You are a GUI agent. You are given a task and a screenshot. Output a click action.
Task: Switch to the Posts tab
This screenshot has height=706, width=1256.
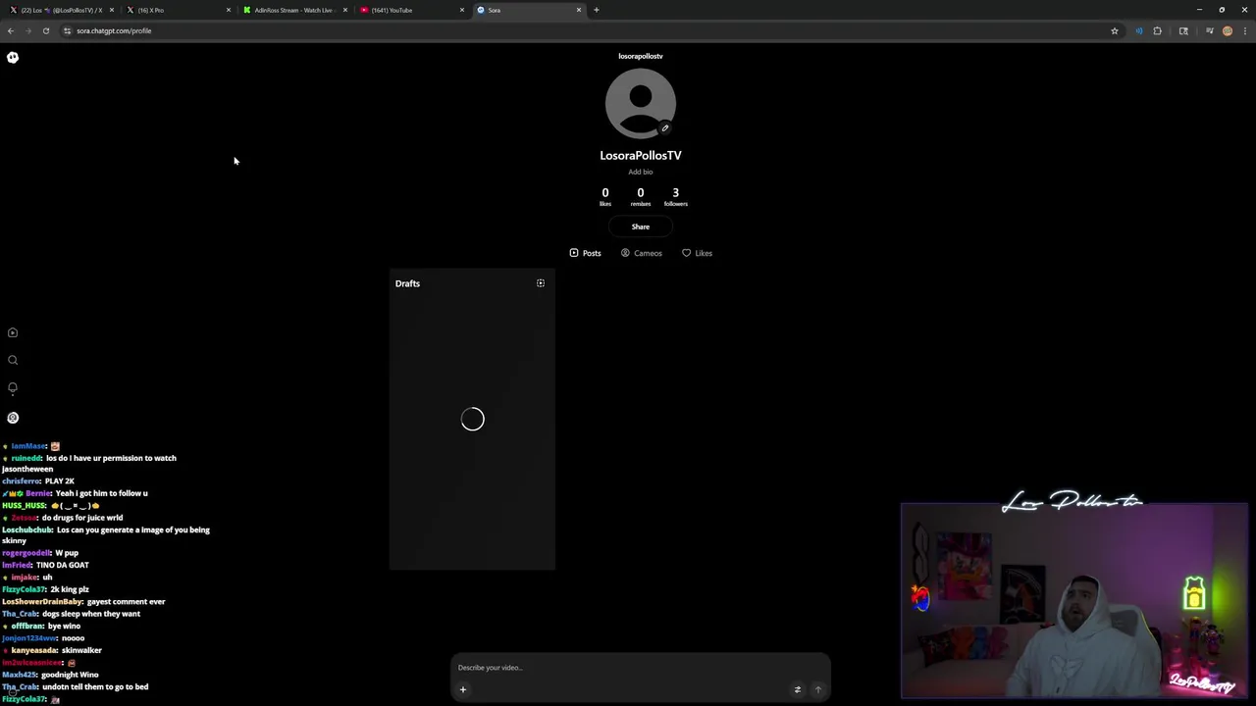(585, 253)
